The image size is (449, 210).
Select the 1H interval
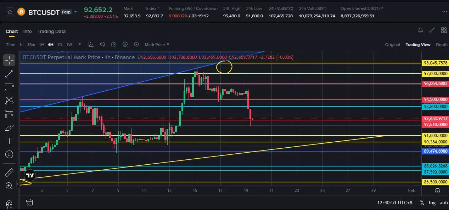coord(41,45)
